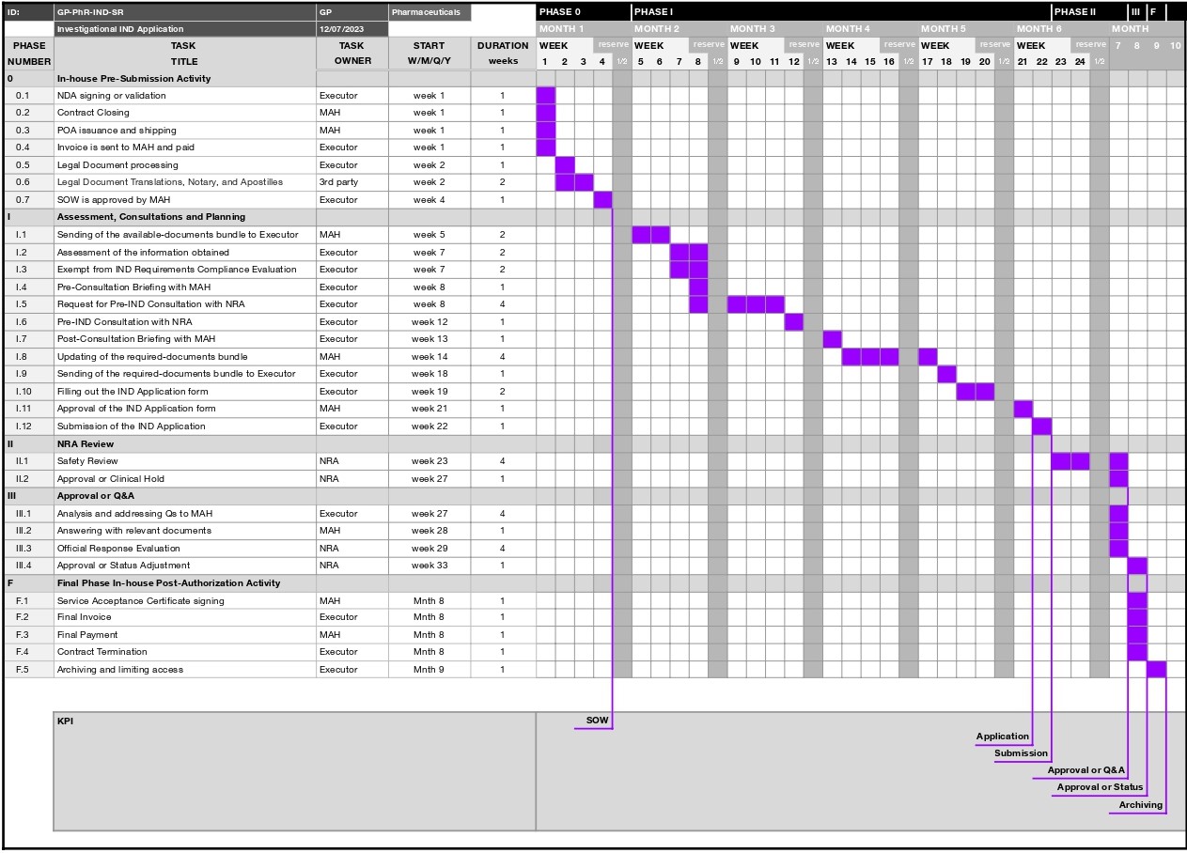Image resolution: width=1187 pixels, height=853 pixels.
Task: Select the "PHASE II" header
Action: pyautogui.click(x=1074, y=12)
